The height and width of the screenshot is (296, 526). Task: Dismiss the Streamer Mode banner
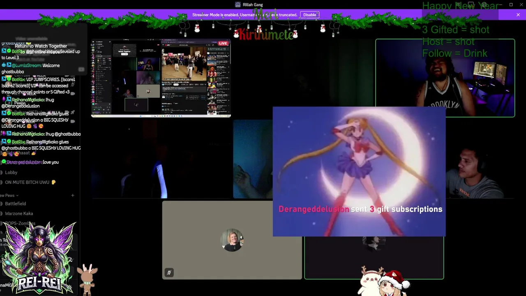(518, 15)
